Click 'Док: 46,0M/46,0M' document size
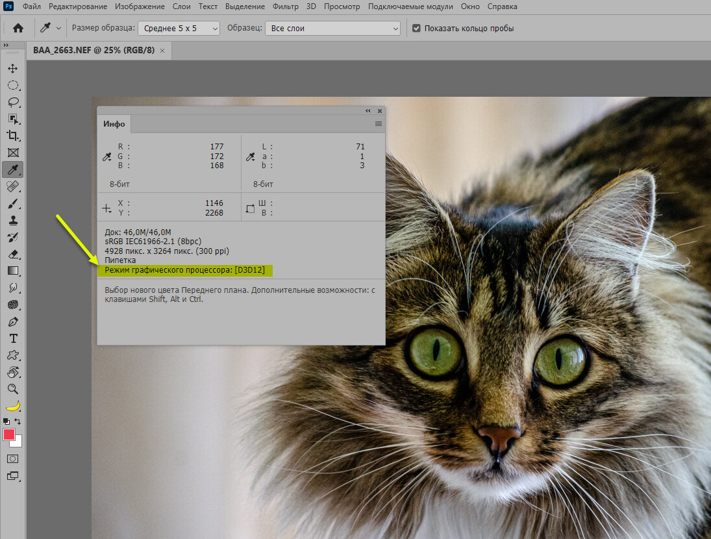711x539 pixels. coord(138,232)
